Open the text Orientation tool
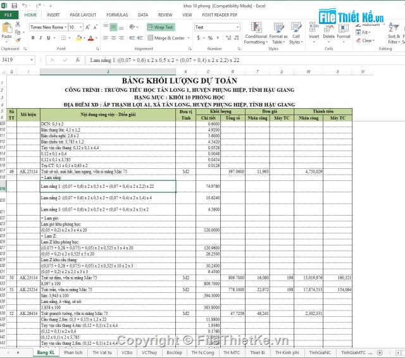 coord(132,27)
